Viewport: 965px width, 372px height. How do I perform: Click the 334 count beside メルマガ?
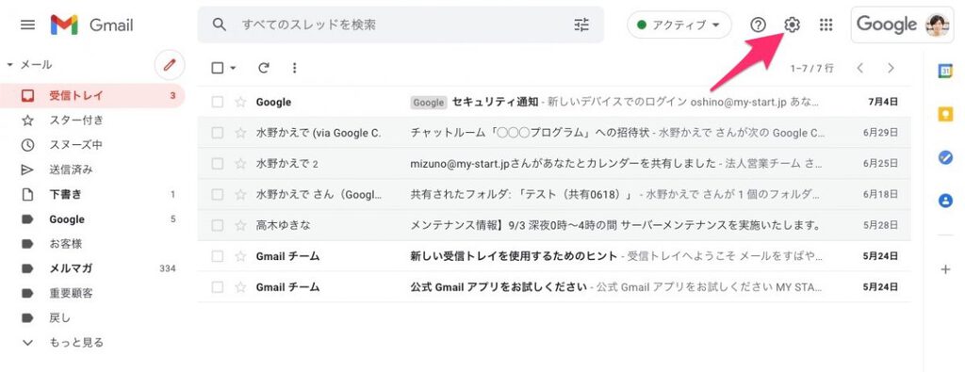point(168,268)
